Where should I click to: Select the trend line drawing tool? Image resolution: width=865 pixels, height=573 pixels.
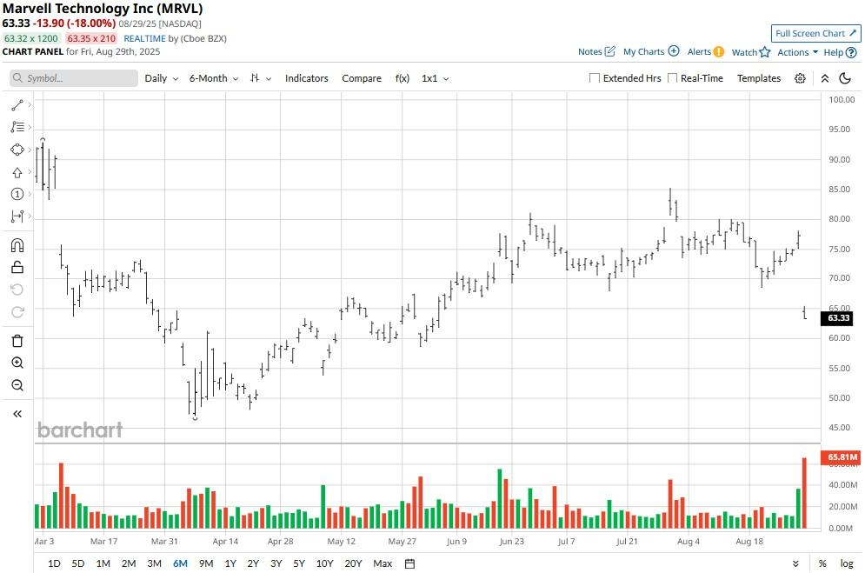coord(17,105)
